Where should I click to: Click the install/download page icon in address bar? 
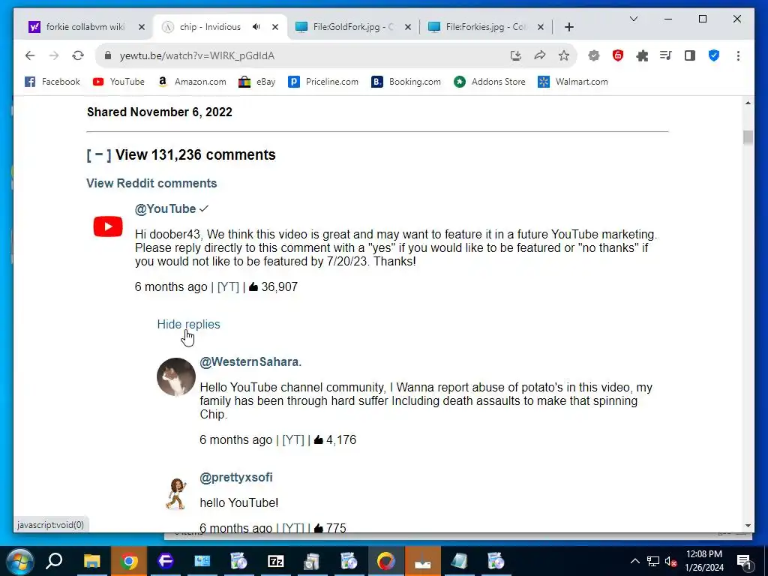(x=516, y=55)
